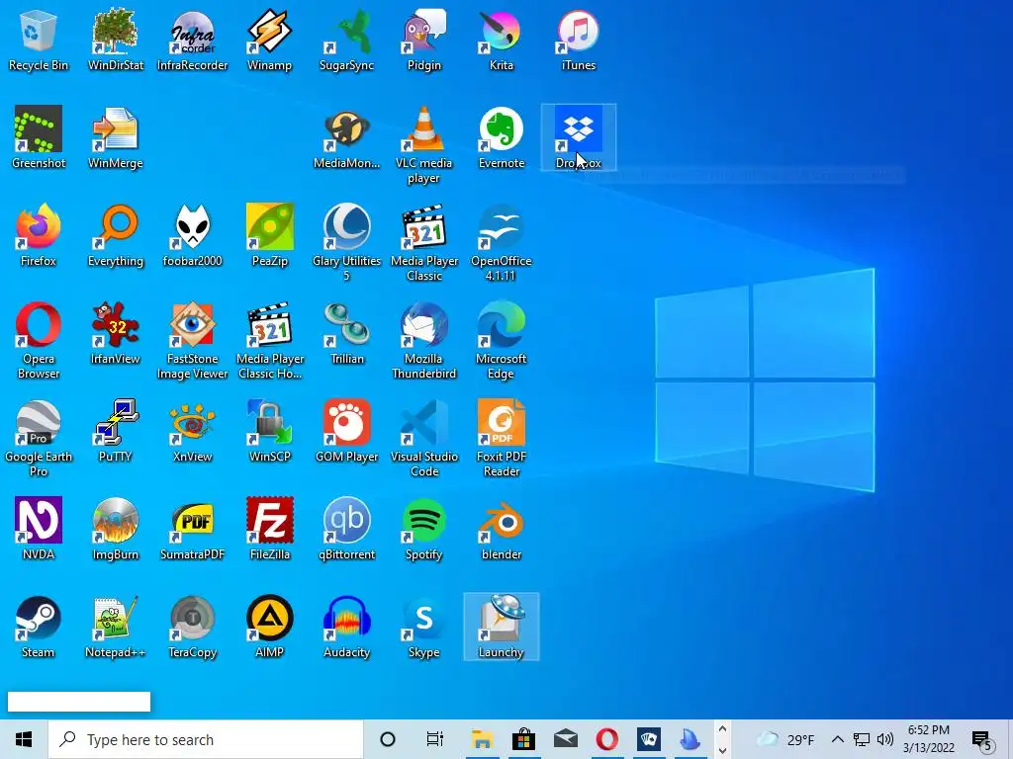This screenshot has width=1013, height=759.
Task: Select the VLC media player icon
Action: click(423, 145)
